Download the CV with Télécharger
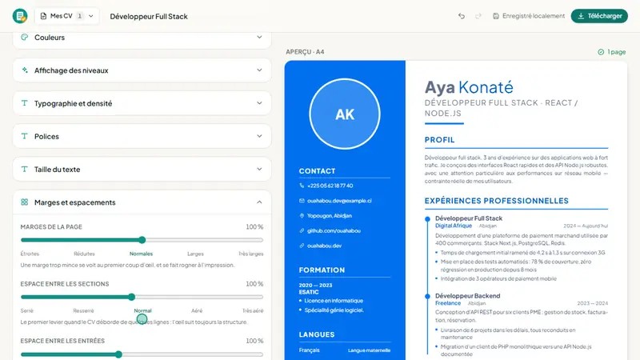 pos(599,16)
